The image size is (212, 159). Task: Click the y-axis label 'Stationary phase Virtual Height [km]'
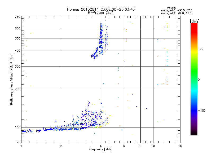(x=11, y=79)
